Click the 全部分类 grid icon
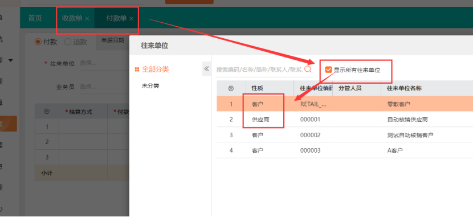Screen dimensions: 473x217 (137, 69)
